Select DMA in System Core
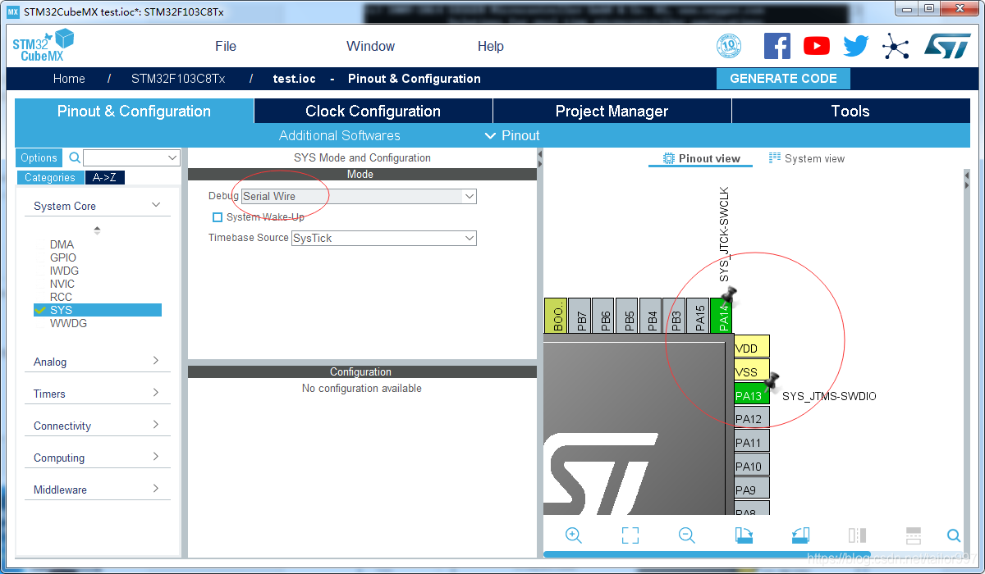The width and height of the screenshot is (985, 574). tap(62, 244)
